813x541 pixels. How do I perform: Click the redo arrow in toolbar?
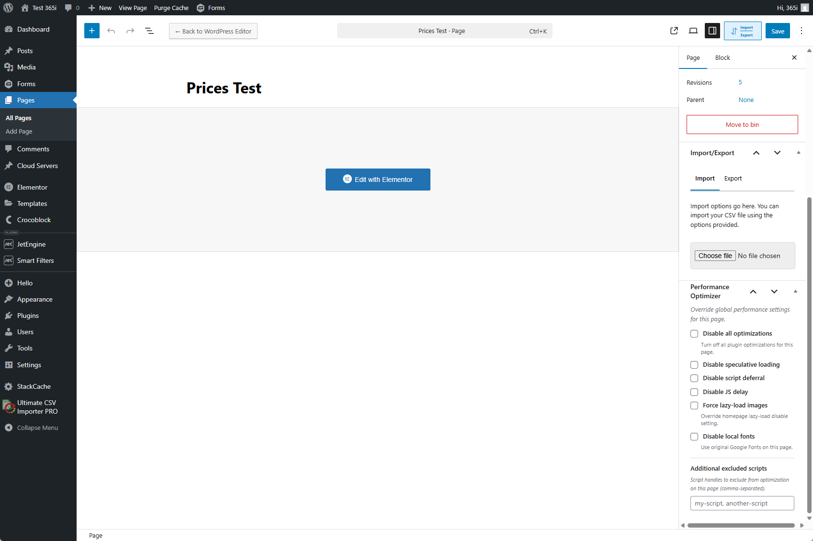pyautogui.click(x=130, y=31)
